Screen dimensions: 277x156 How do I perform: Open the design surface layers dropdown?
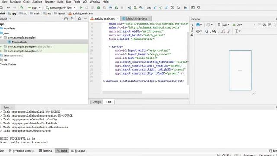coord(199,25)
